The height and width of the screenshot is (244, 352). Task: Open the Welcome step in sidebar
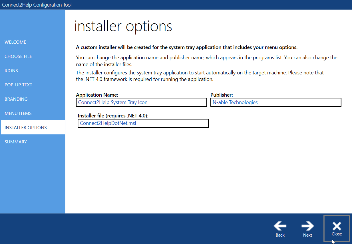coord(15,42)
